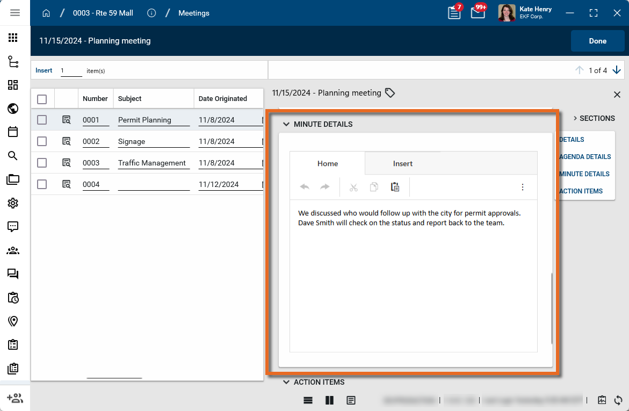629x411 pixels.
Task: Click the globe icon in left sidebar
Action: point(13,109)
